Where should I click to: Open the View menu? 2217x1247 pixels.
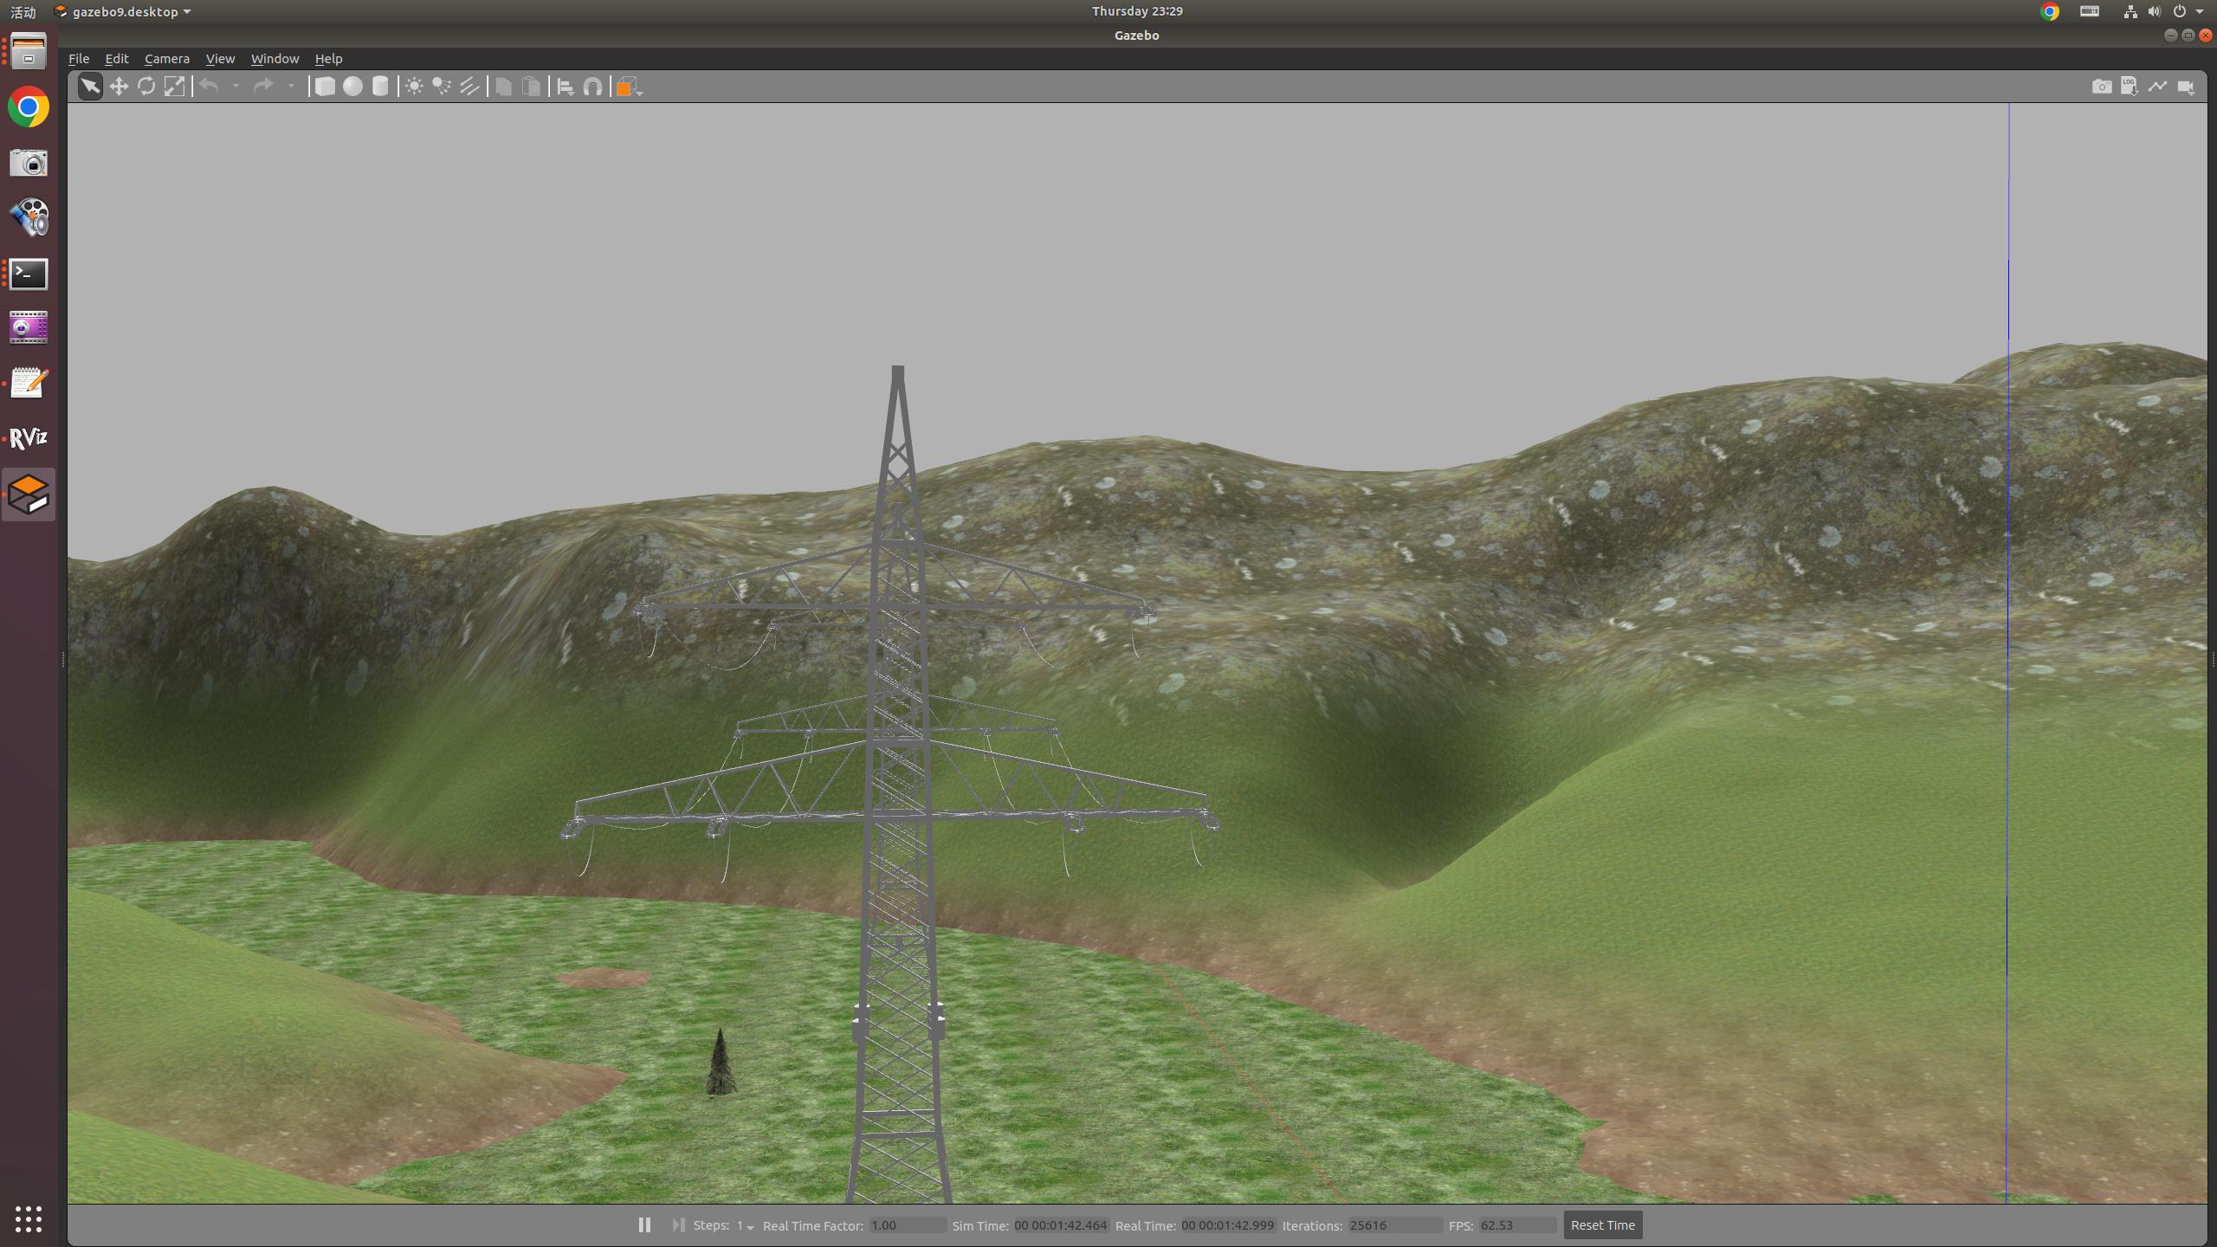tap(220, 59)
